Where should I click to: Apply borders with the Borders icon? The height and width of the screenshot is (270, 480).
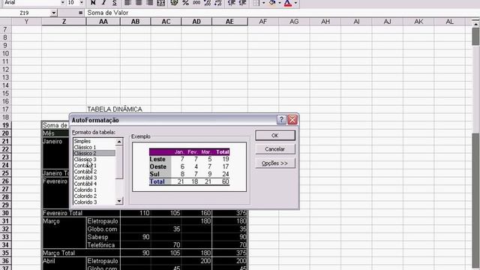coord(256,3)
